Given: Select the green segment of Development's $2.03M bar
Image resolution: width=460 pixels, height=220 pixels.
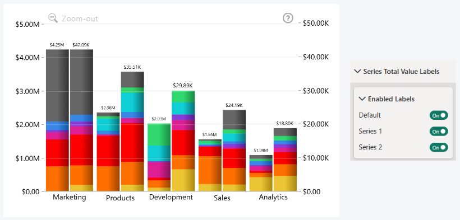Looking at the screenshot, I should pyautogui.click(x=159, y=135).
